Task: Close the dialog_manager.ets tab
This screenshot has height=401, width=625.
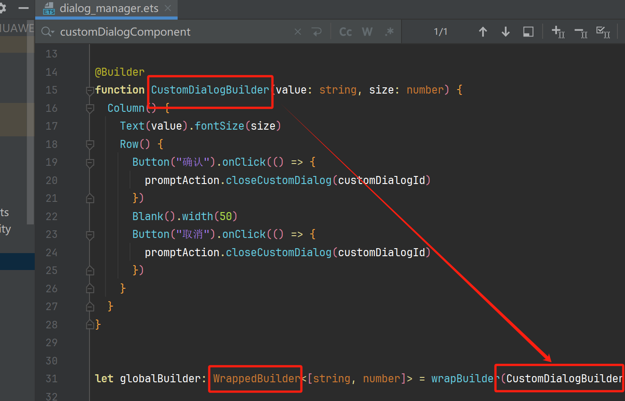Action: point(168,8)
